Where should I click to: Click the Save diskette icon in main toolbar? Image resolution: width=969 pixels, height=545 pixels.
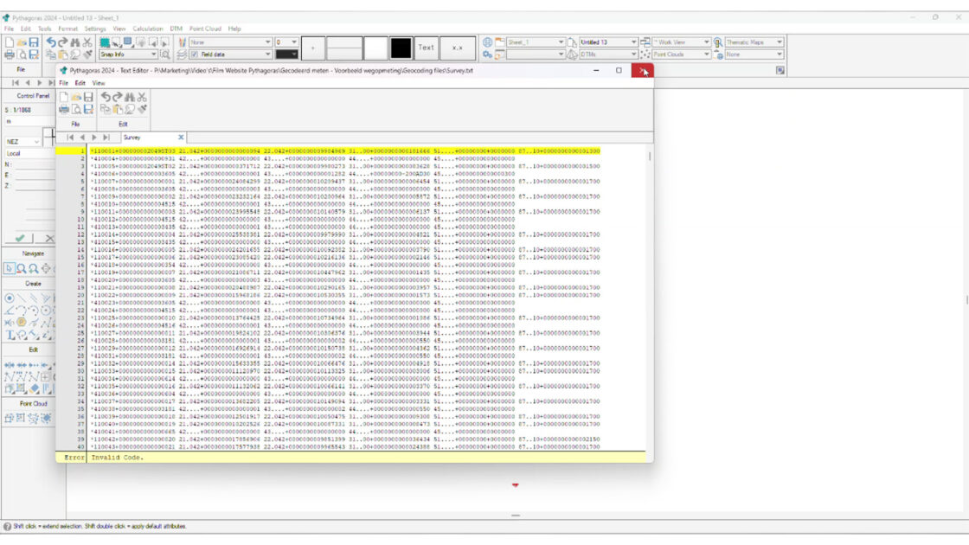[34, 42]
